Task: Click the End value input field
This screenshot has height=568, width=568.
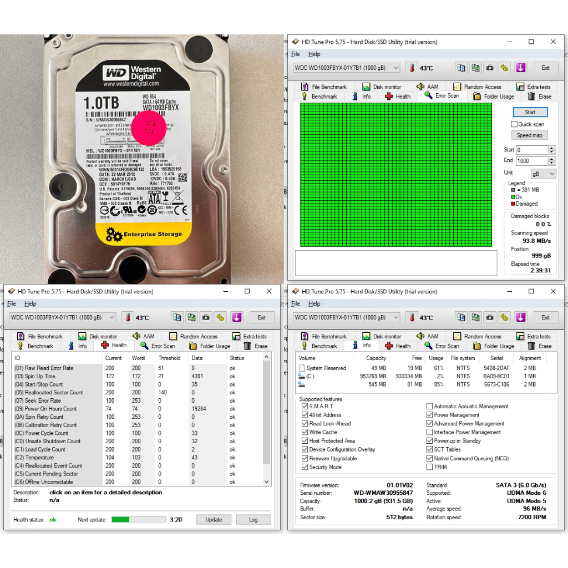Action: [531, 161]
